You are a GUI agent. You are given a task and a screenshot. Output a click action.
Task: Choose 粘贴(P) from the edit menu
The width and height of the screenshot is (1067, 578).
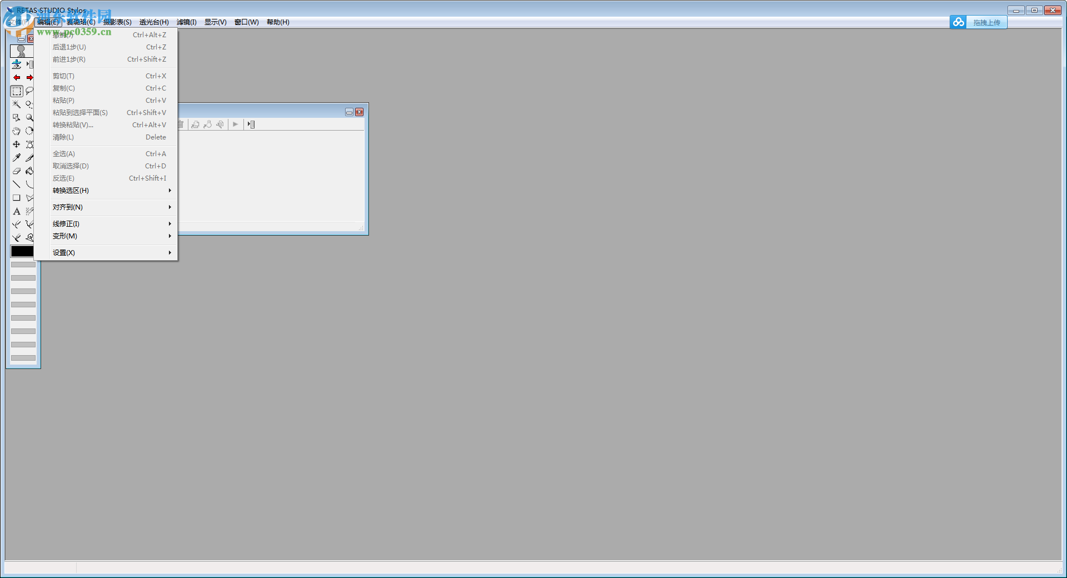(106, 101)
